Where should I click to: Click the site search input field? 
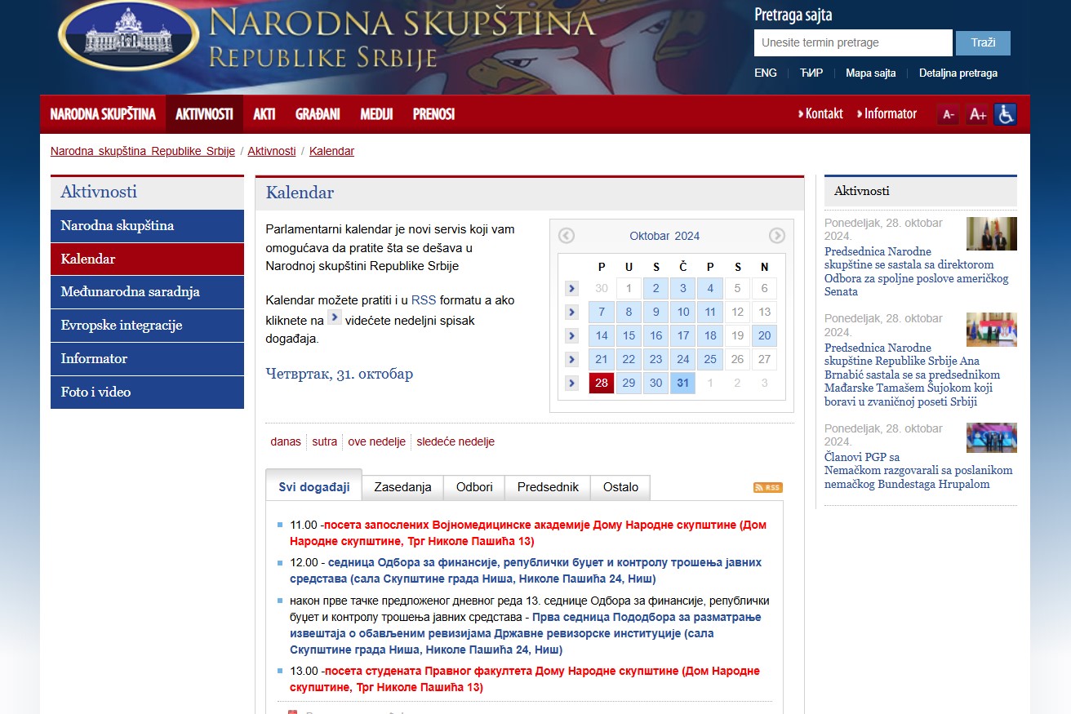click(852, 42)
